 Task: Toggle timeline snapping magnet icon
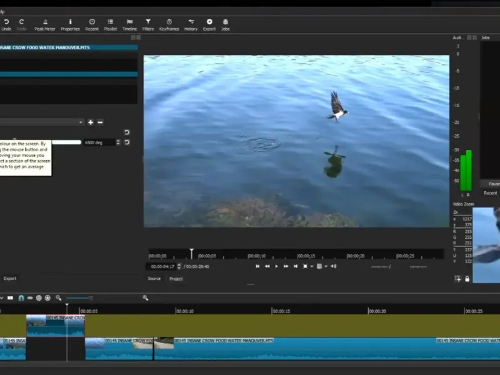(21, 298)
